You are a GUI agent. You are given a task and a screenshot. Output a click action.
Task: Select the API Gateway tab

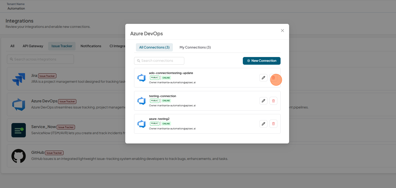coord(33,46)
